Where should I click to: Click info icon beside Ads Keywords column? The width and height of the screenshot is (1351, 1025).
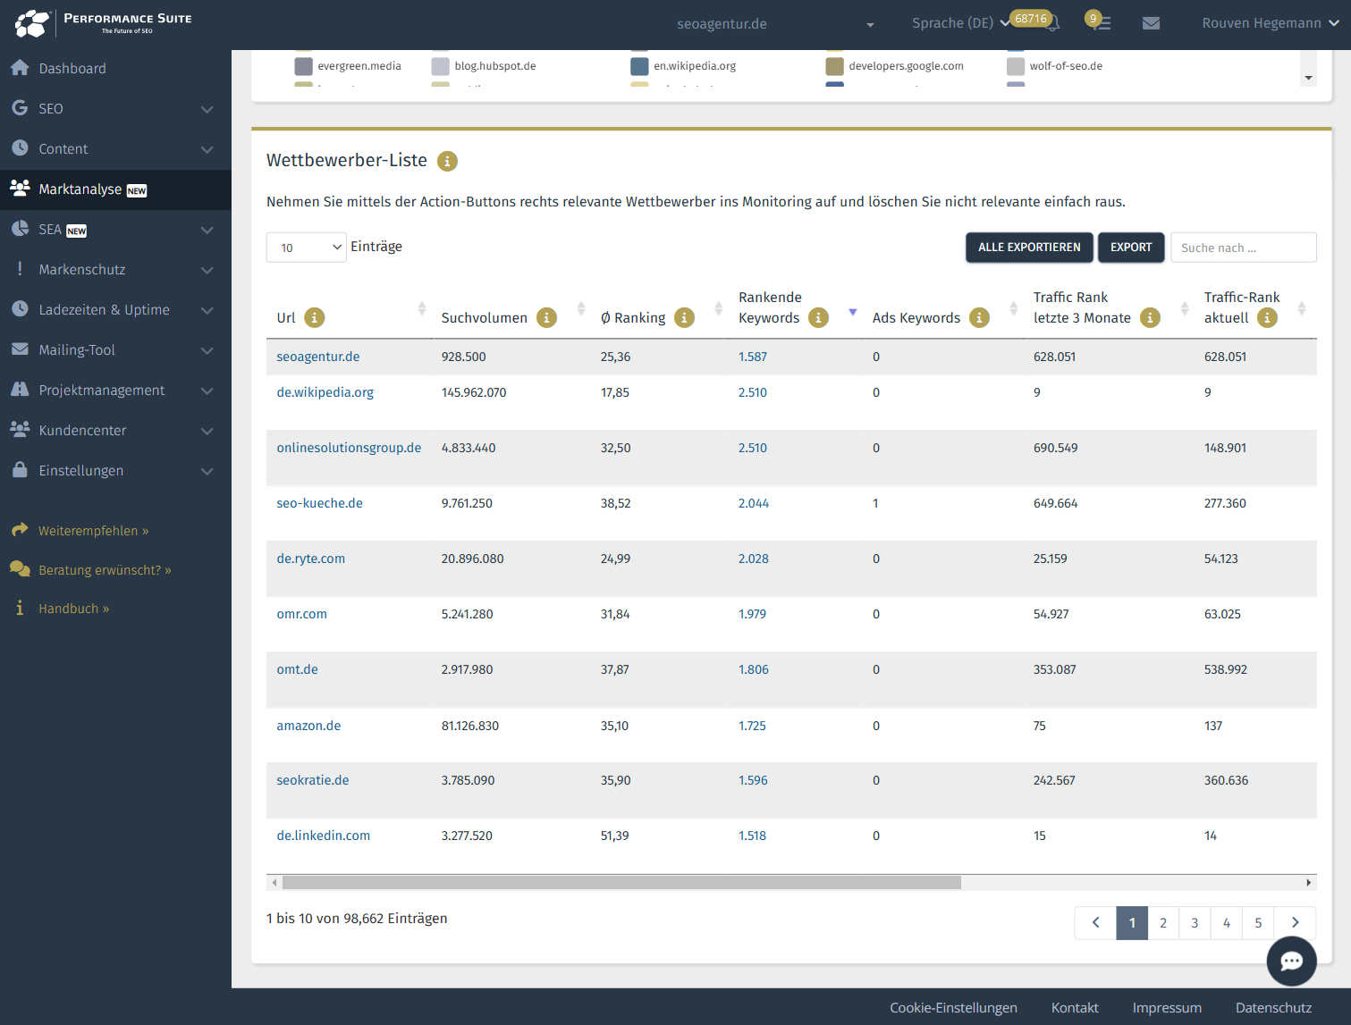click(x=980, y=317)
